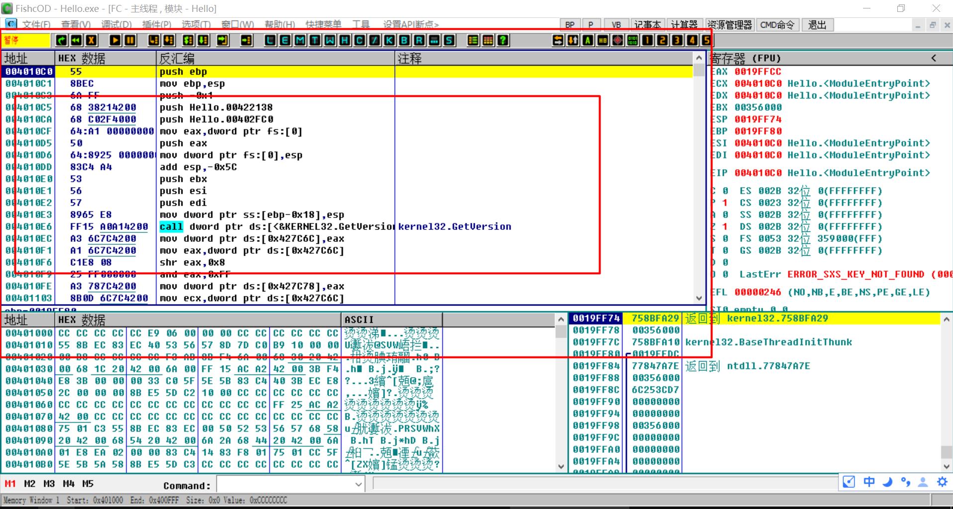The width and height of the screenshot is (953, 509).
Task: Click the hex dump scrollbar down arrow
Action: 561,466
